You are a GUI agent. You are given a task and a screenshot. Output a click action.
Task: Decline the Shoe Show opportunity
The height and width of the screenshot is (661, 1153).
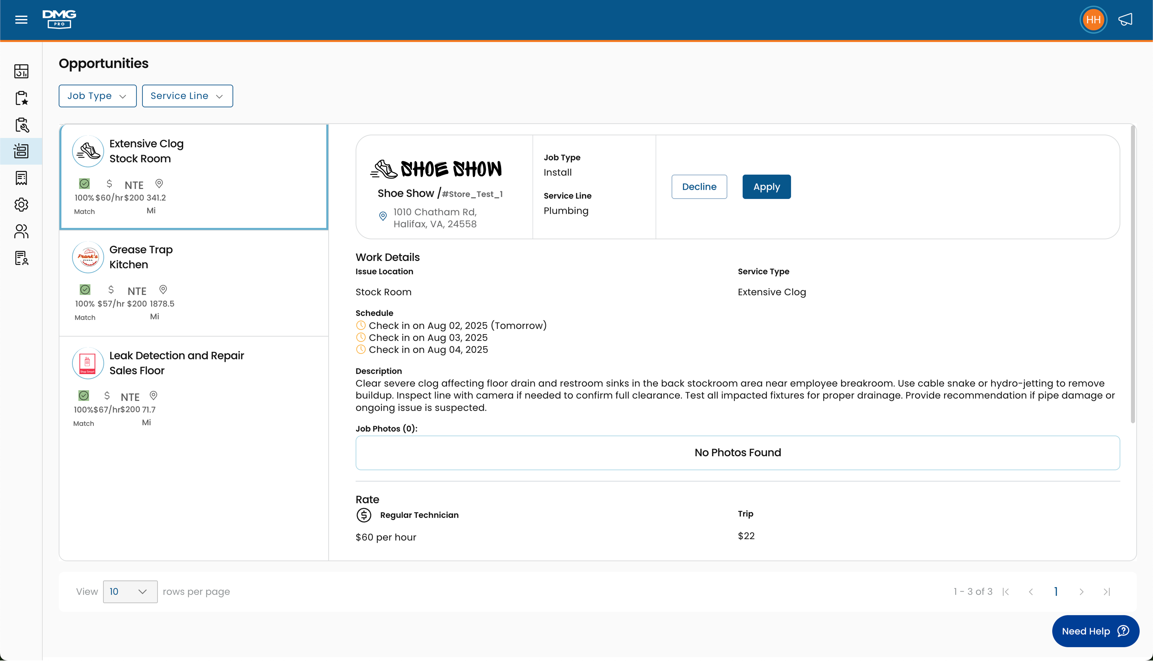tap(699, 187)
